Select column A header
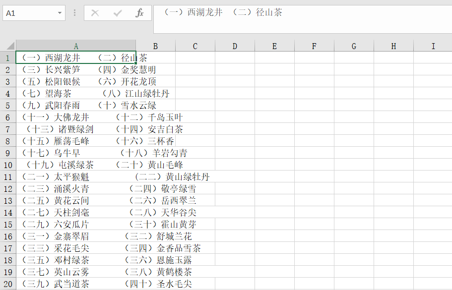 tap(76, 45)
